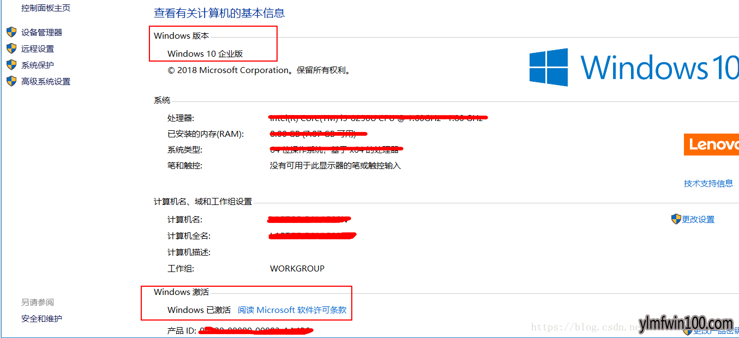Click the Windows 已激活 status text
The image size is (739, 338).
click(199, 310)
